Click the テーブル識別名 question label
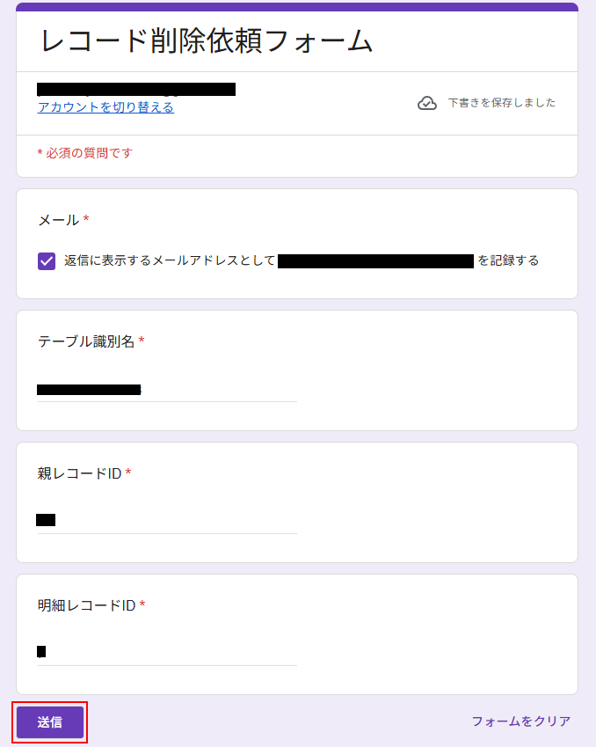 click(x=86, y=341)
